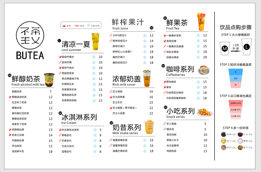Click the Milk shake series subtitle

125,133
